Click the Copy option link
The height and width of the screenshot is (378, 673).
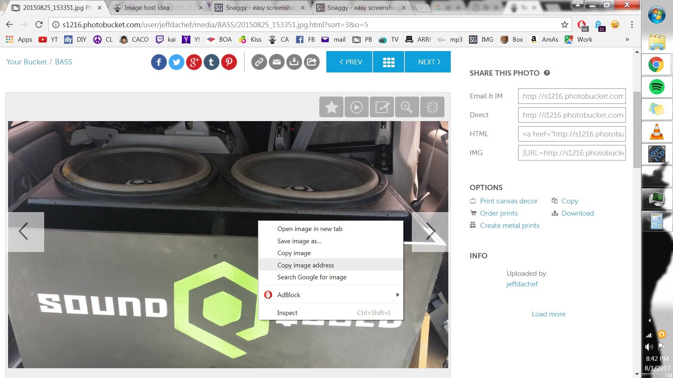(x=570, y=201)
